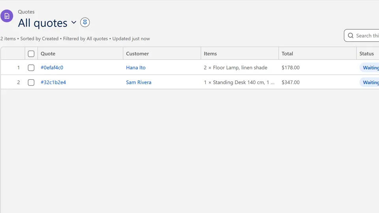The image size is (379, 213).
Task: Select checkbox for quote #32c1b2e4
Action: tap(31, 82)
